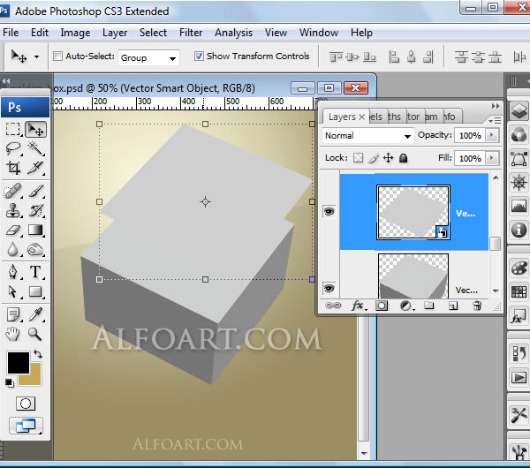
Task: Delete layer with trash icon
Action: coord(477,306)
